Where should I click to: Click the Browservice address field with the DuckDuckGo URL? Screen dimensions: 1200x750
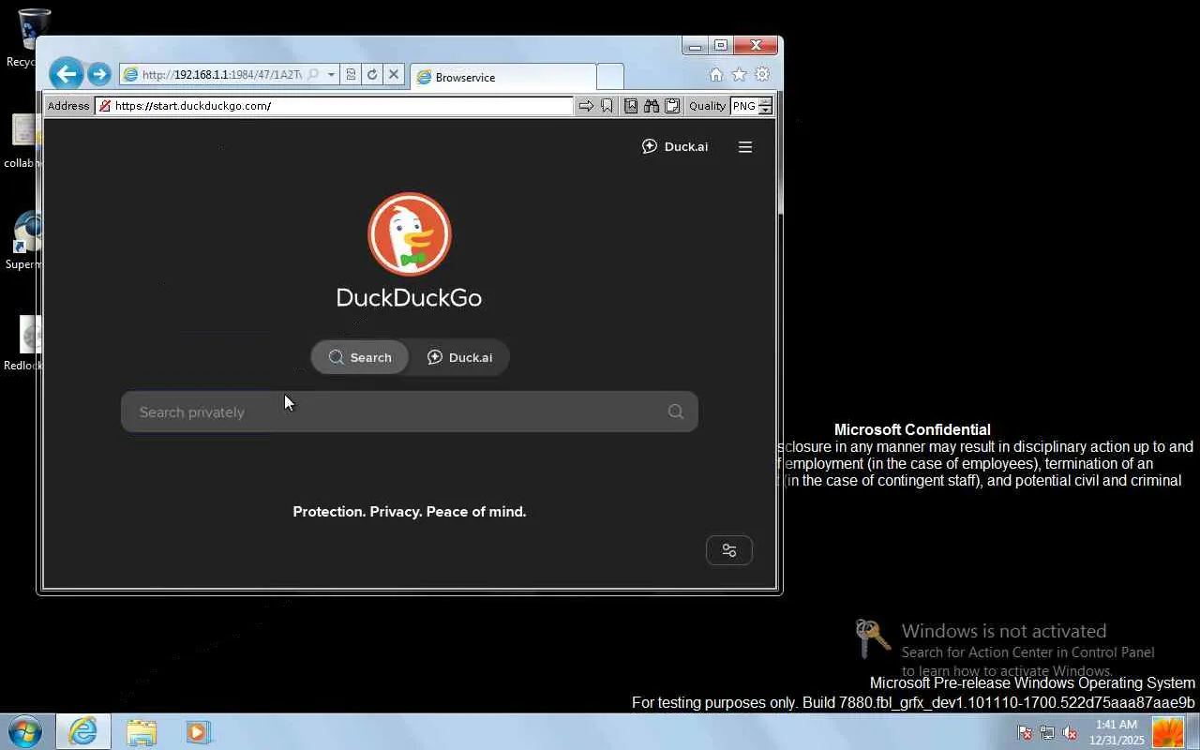pos(334,106)
